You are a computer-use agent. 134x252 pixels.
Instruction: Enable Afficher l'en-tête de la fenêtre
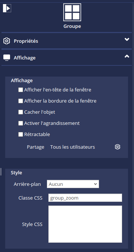[x=20, y=90]
